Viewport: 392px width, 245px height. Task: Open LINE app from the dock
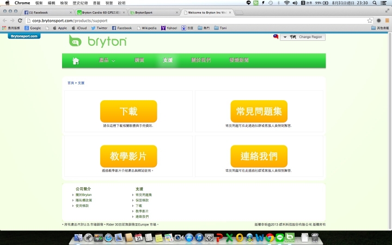(x=279, y=237)
